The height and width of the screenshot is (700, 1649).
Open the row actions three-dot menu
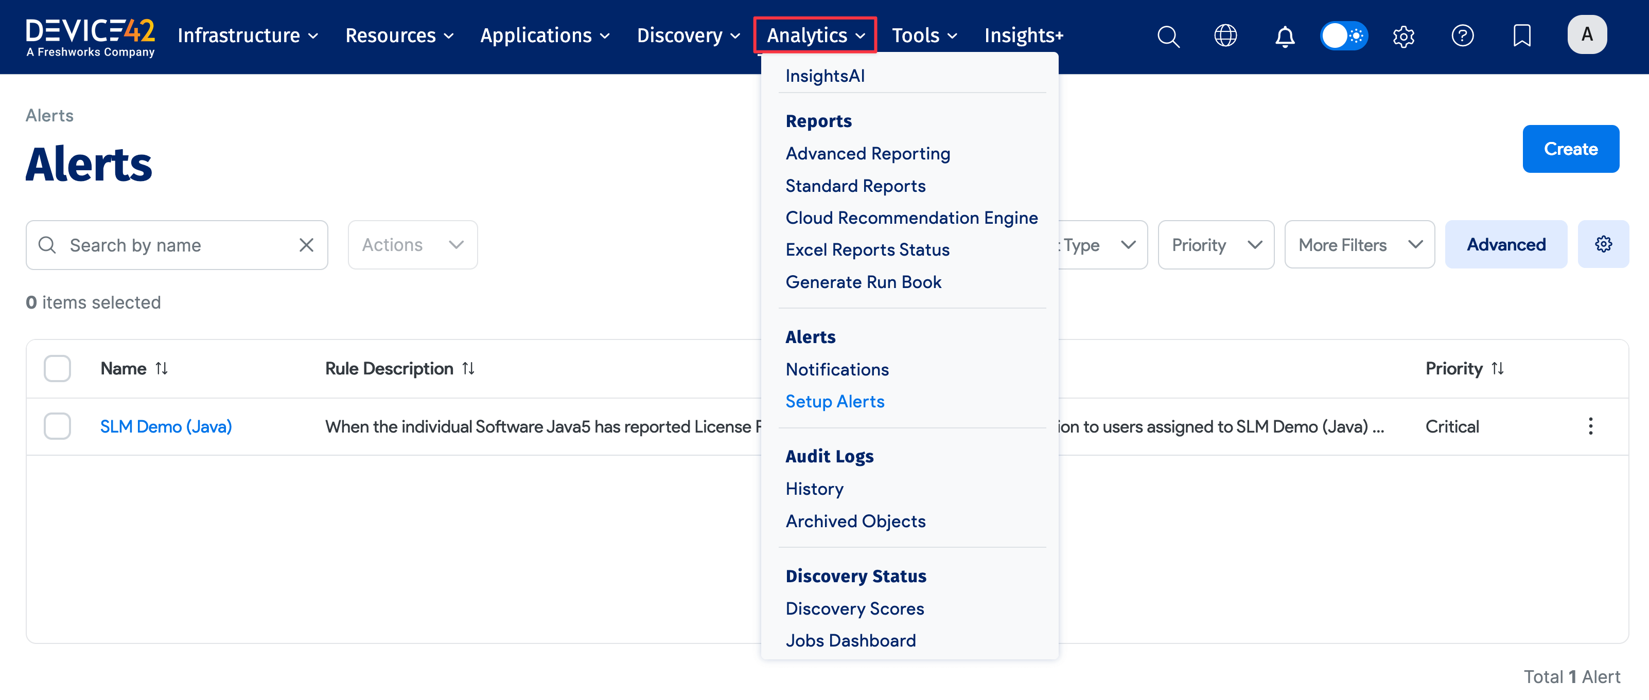pyautogui.click(x=1590, y=427)
